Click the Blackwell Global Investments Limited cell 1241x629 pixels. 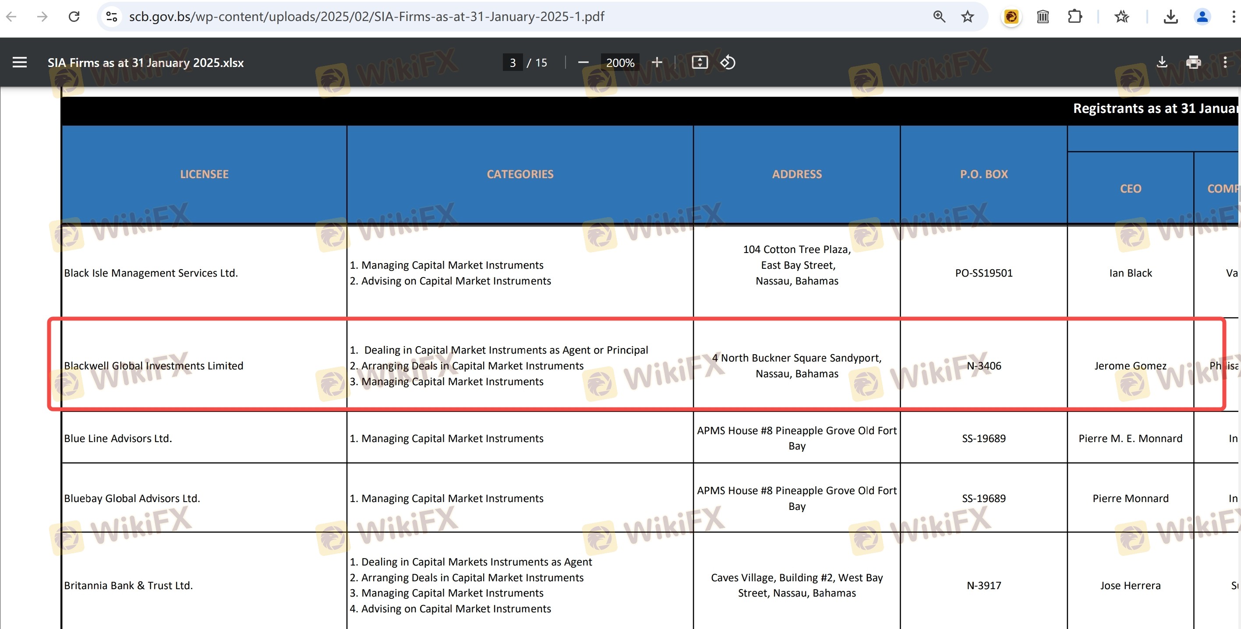pos(154,365)
